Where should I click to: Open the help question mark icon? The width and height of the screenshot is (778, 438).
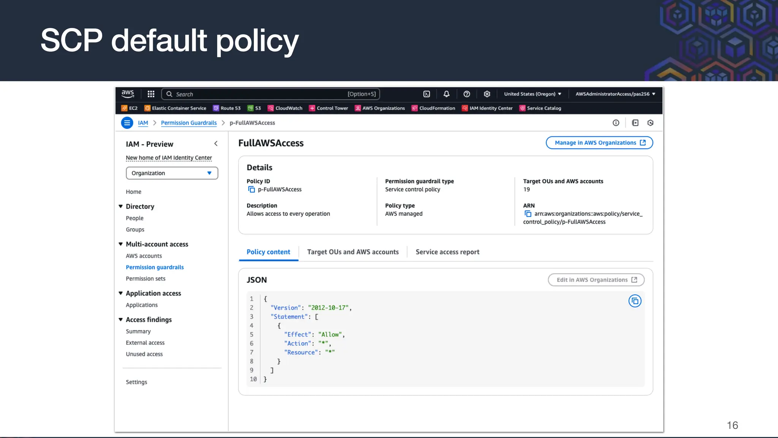point(467,94)
